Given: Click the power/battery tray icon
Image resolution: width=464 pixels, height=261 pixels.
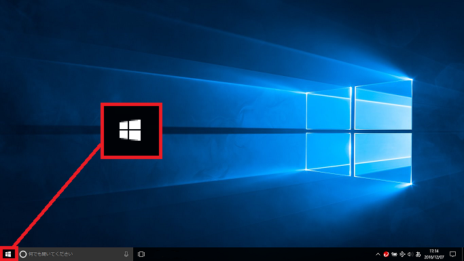Looking at the screenshot, I should pos(394,254).
